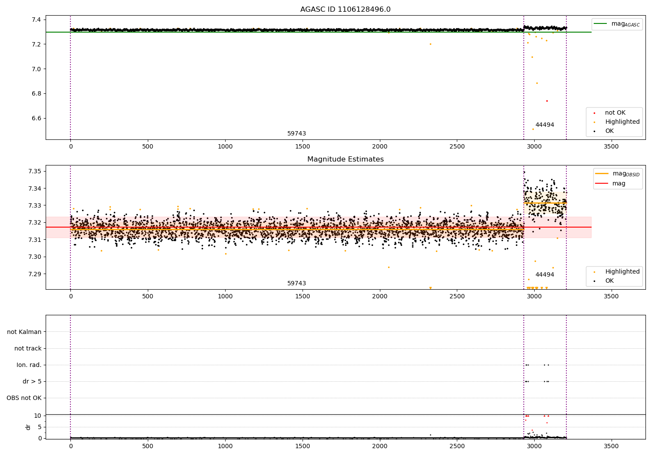Screen dimensions: 652x456
Task: Click the 'AGASC ID 1106128496.0' plot title
Action: [x=345, y=10]
